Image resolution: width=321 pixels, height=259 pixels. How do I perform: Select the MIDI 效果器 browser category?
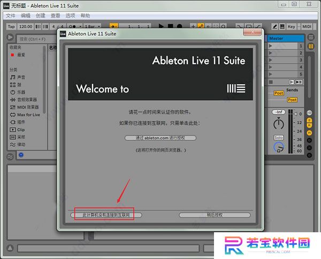coord(28,107)
